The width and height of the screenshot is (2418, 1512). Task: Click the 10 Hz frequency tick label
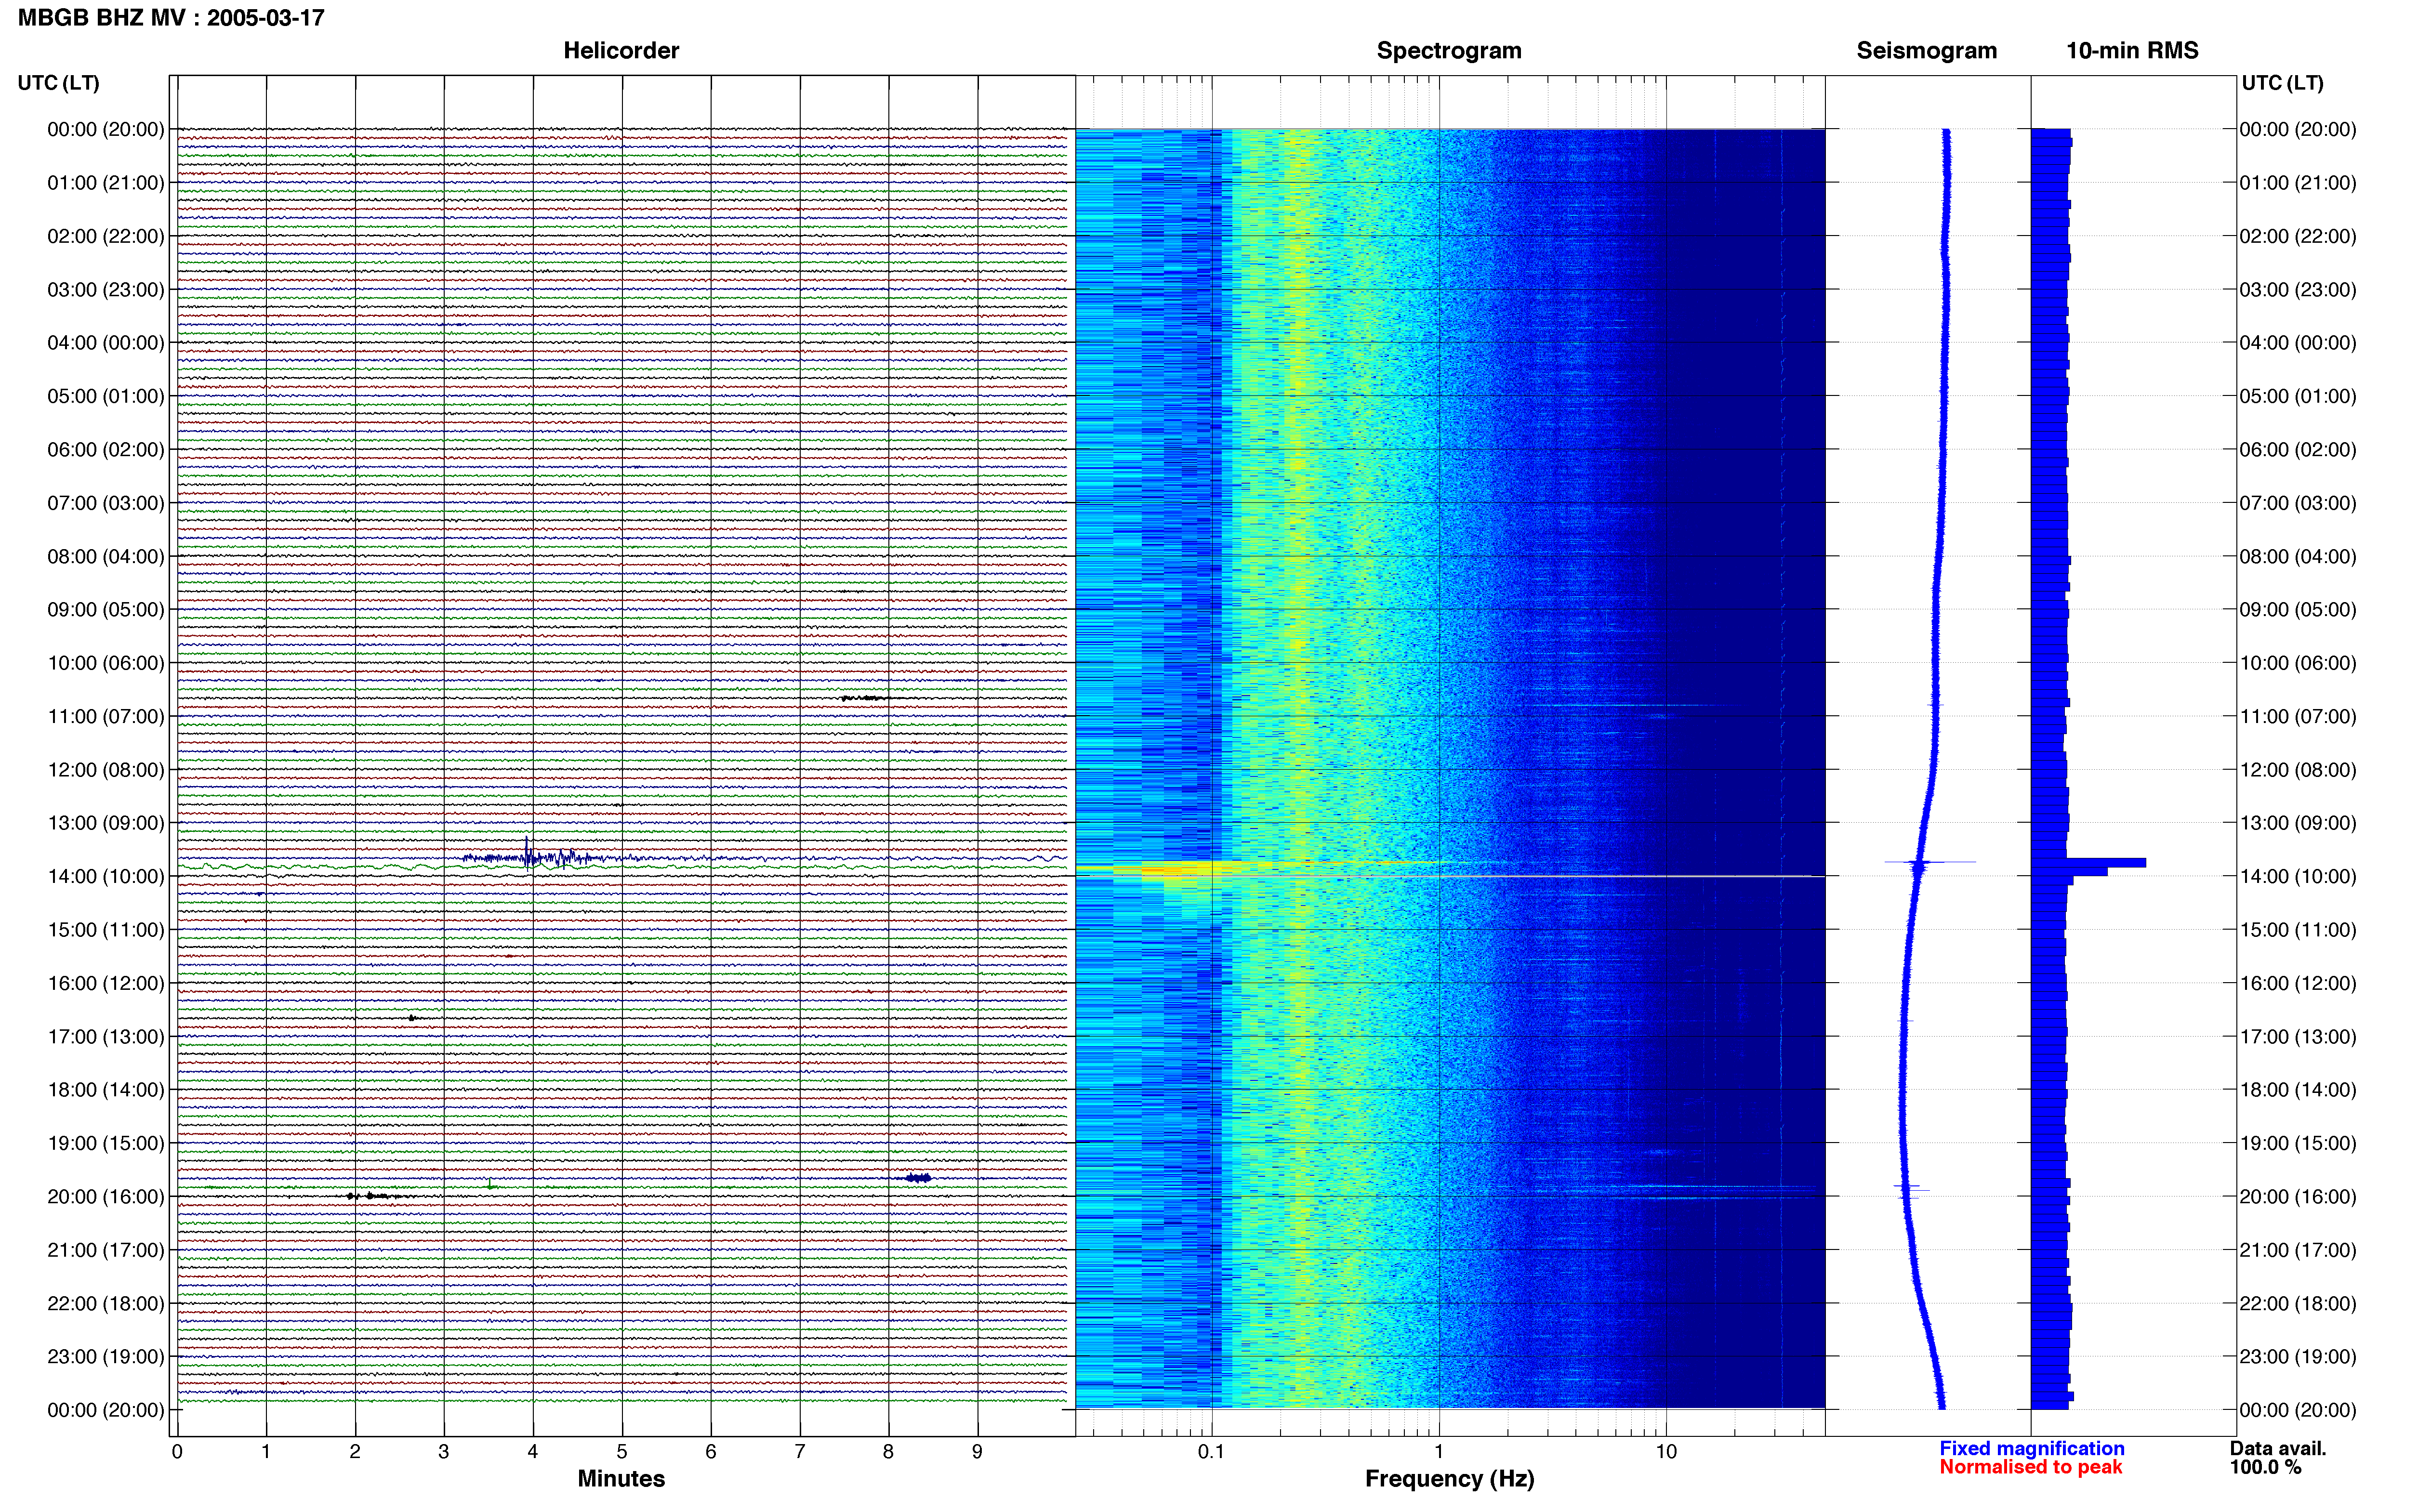[1666, 1452]
